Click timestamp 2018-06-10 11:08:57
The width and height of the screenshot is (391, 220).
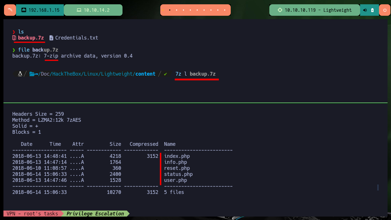click(x=40, y=168)
